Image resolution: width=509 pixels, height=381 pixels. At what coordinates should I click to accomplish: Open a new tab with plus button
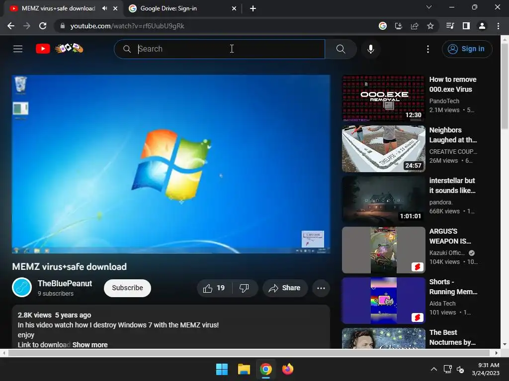253,8
